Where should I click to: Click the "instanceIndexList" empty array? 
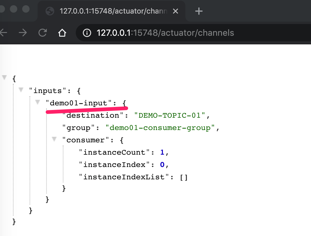pyautogui.click(x=184, y=177)
